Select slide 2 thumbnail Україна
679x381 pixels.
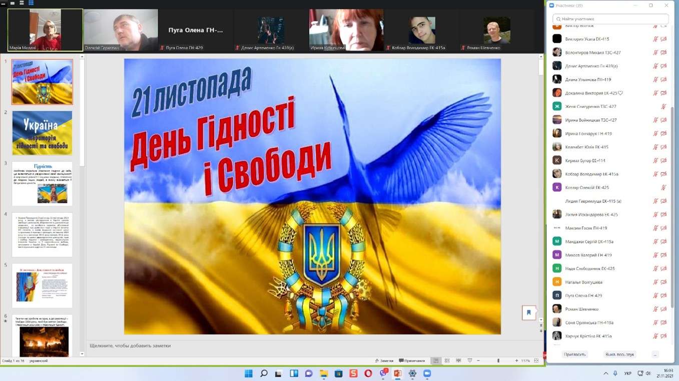pos(42,133)
